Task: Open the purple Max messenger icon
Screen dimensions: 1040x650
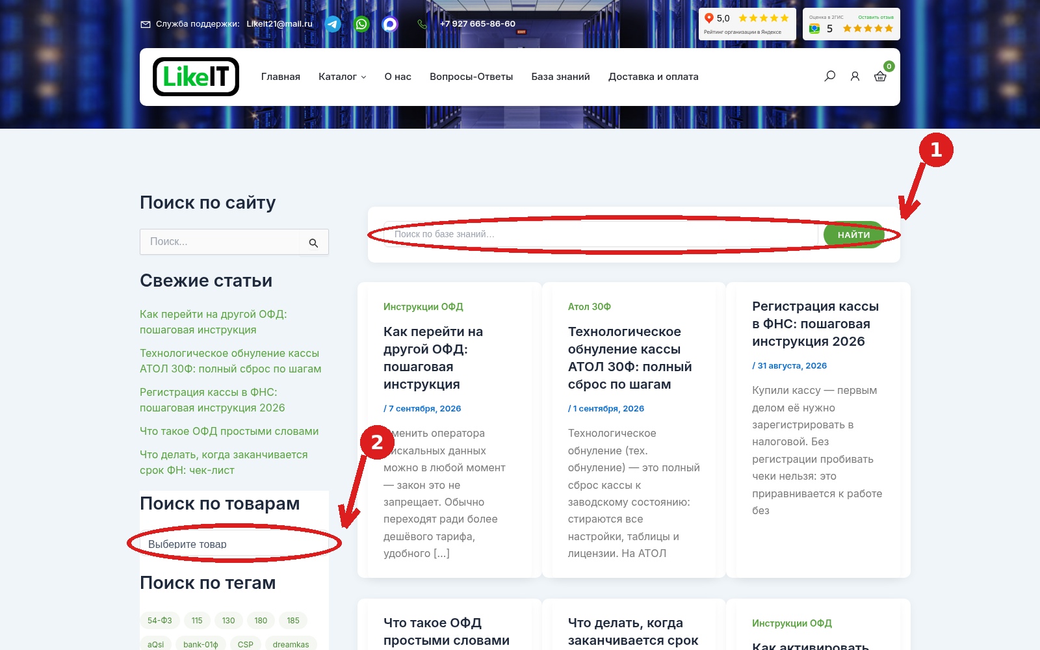Action: click(390, 24)
